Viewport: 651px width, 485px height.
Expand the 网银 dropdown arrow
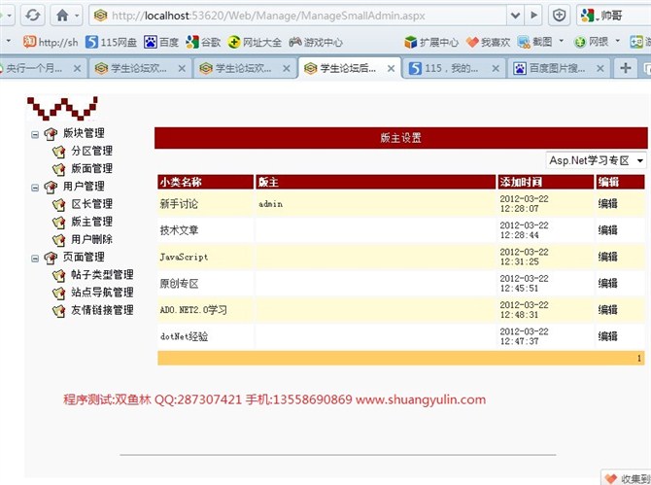click(x=617, y=41)
